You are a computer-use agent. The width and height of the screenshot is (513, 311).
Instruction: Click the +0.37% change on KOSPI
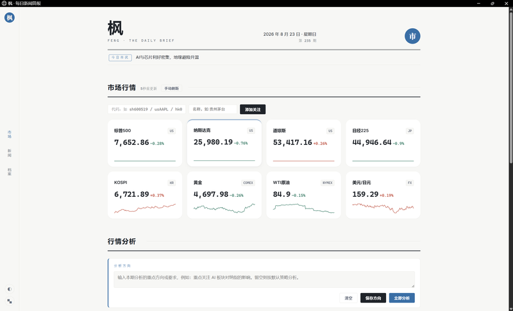[157, 195]
